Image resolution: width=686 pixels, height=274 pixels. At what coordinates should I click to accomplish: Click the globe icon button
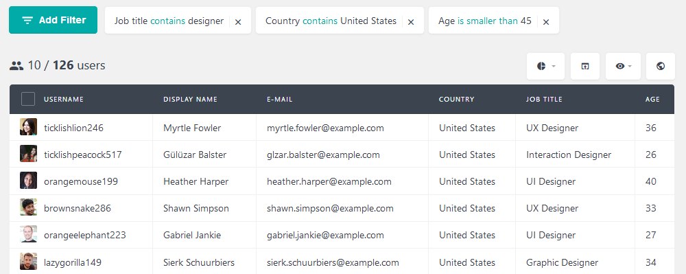tap(661, 66)
